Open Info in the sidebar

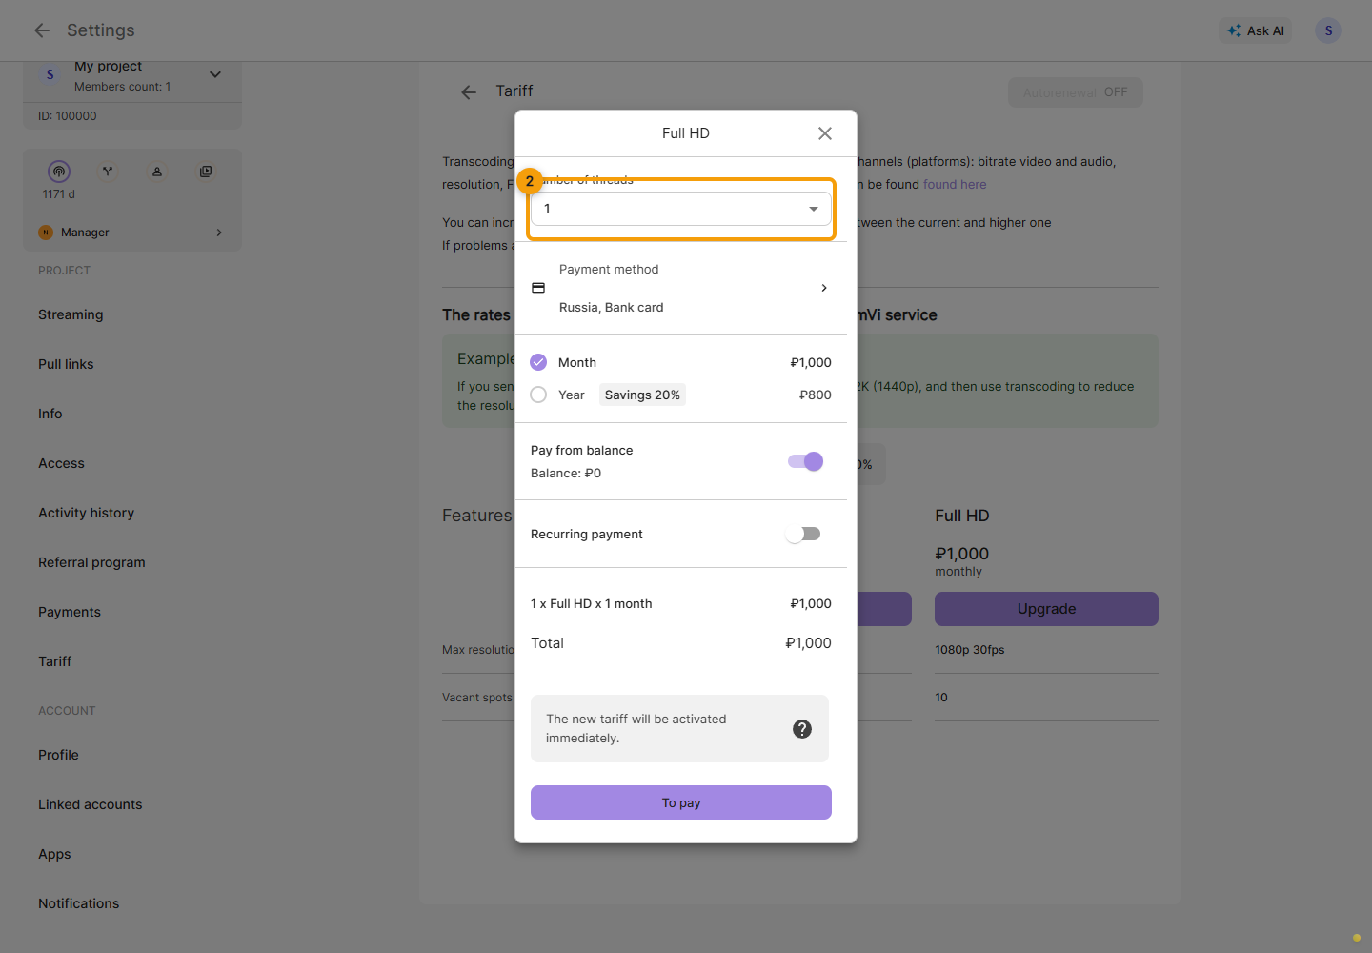[50, 414]
